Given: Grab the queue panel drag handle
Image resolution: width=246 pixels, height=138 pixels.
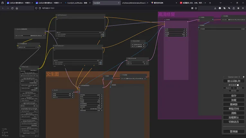Looking at the screenshot, I should 224,77.
